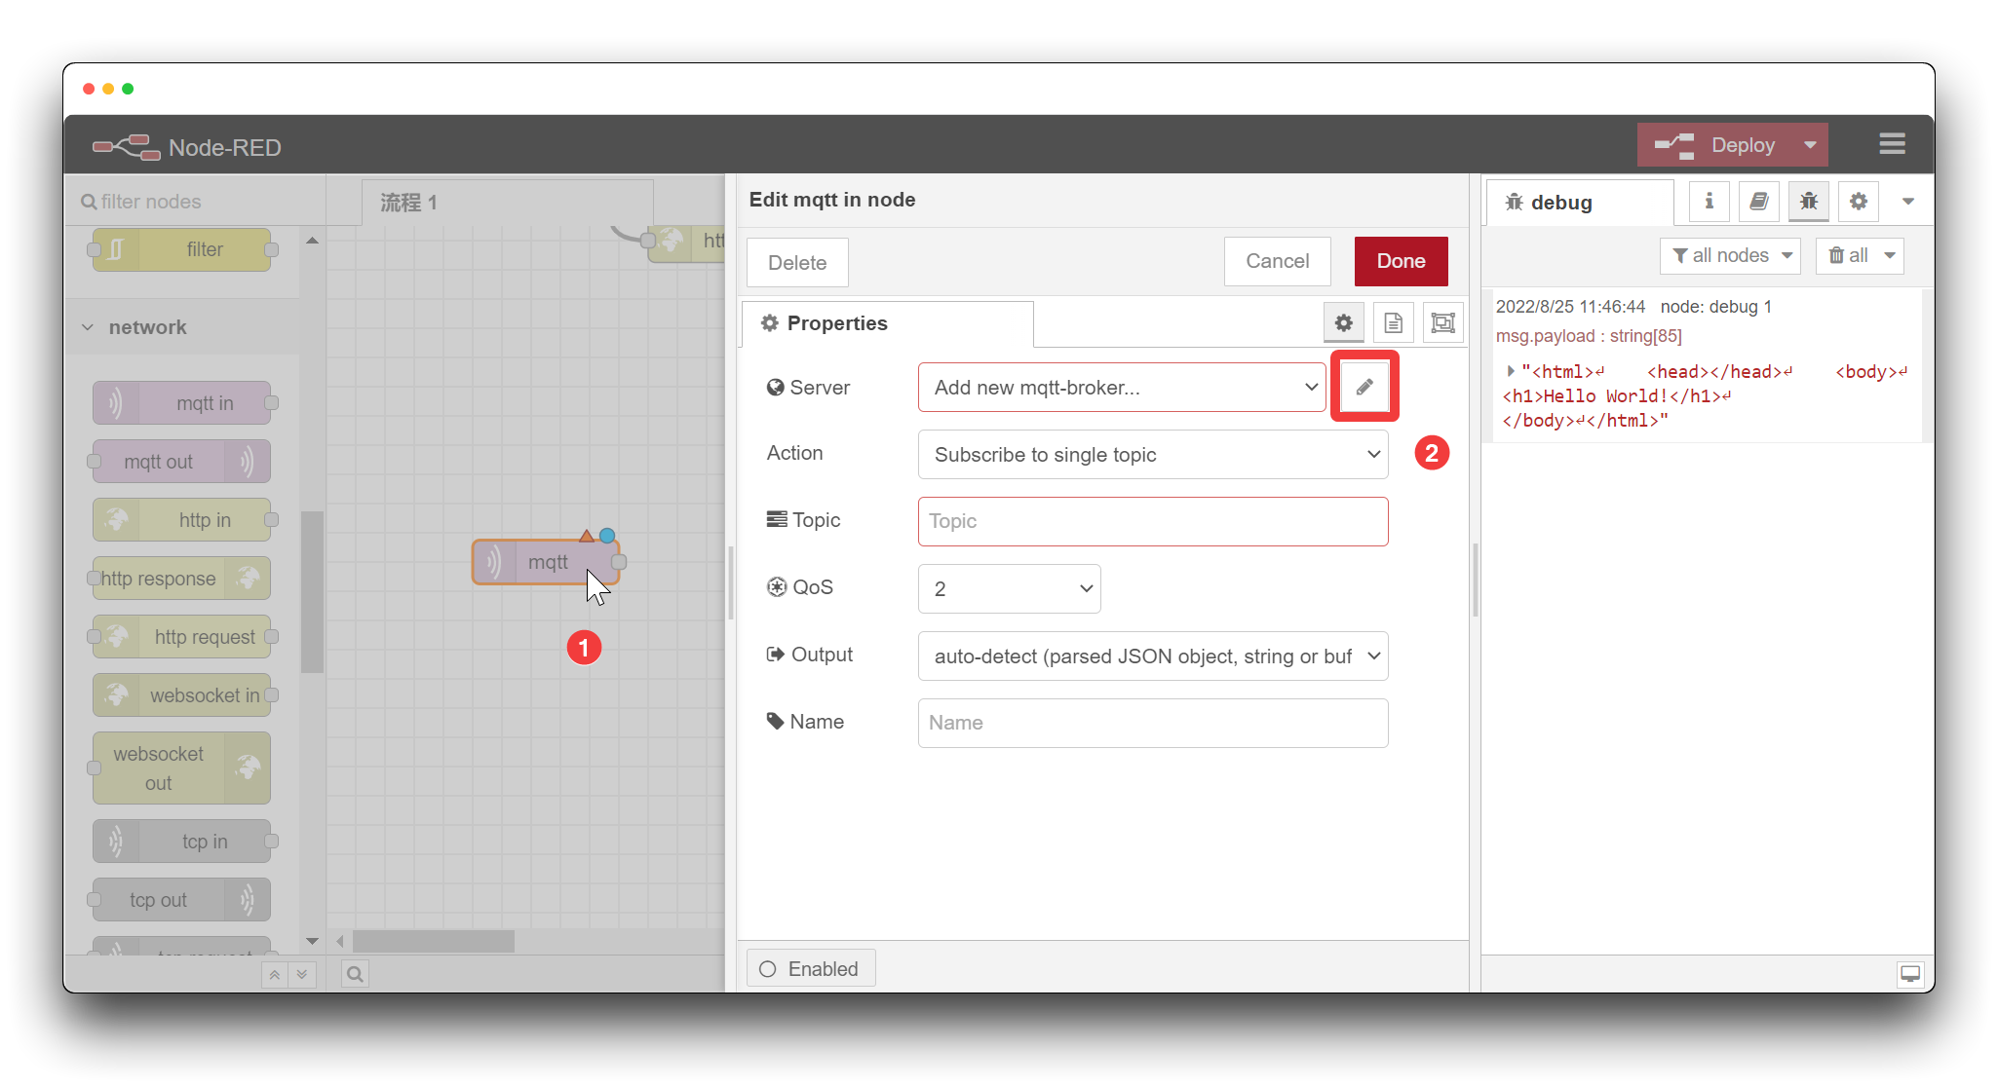Open the Deploy options arrow
The width and height of the screenshot is (1998, 1087).
[1810, 145]
